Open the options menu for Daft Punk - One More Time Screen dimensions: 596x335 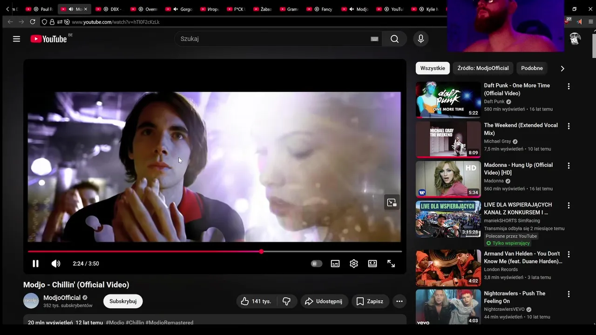point(569,87)
